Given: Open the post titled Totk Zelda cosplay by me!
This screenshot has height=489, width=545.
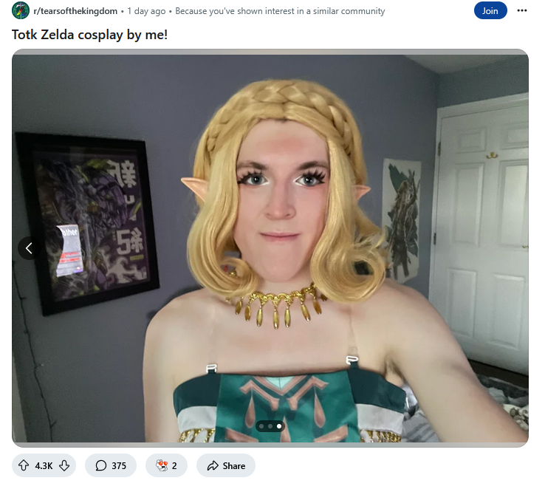Looking at the screenshot, I should pos(89,35).
